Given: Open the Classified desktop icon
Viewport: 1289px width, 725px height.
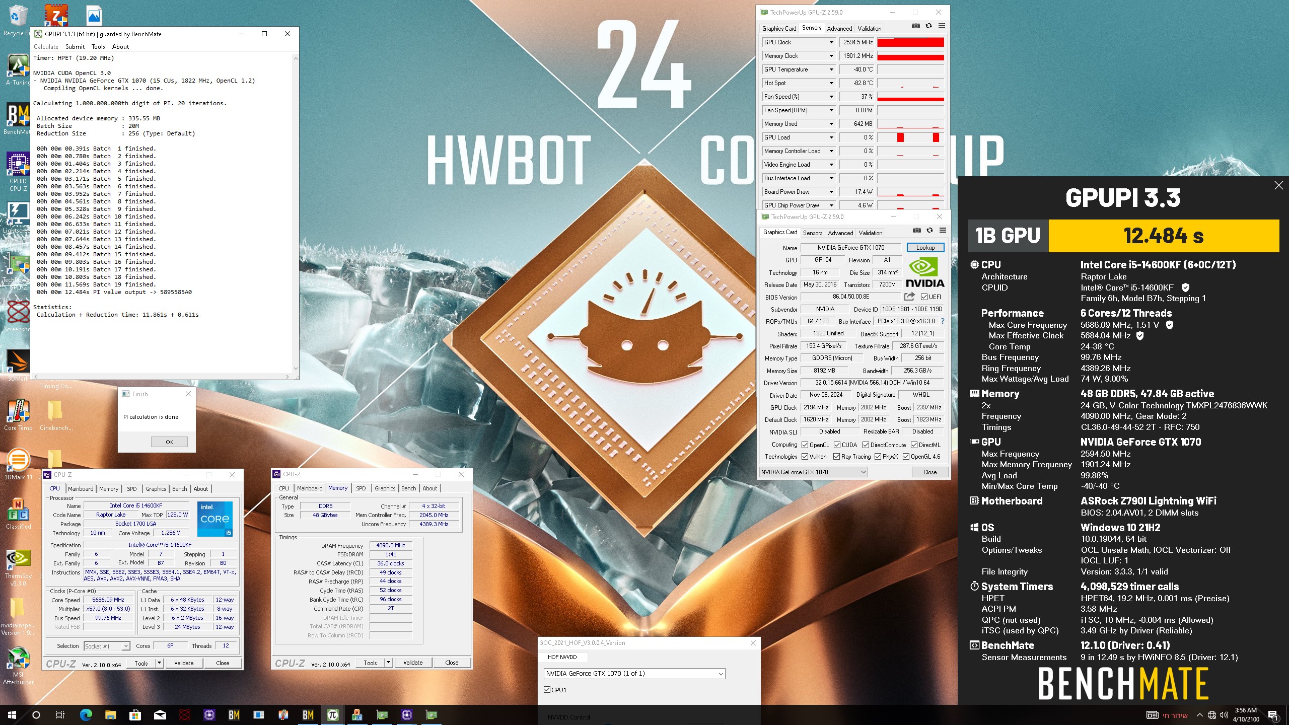Looking at the screenshot, I should (18, 514).
